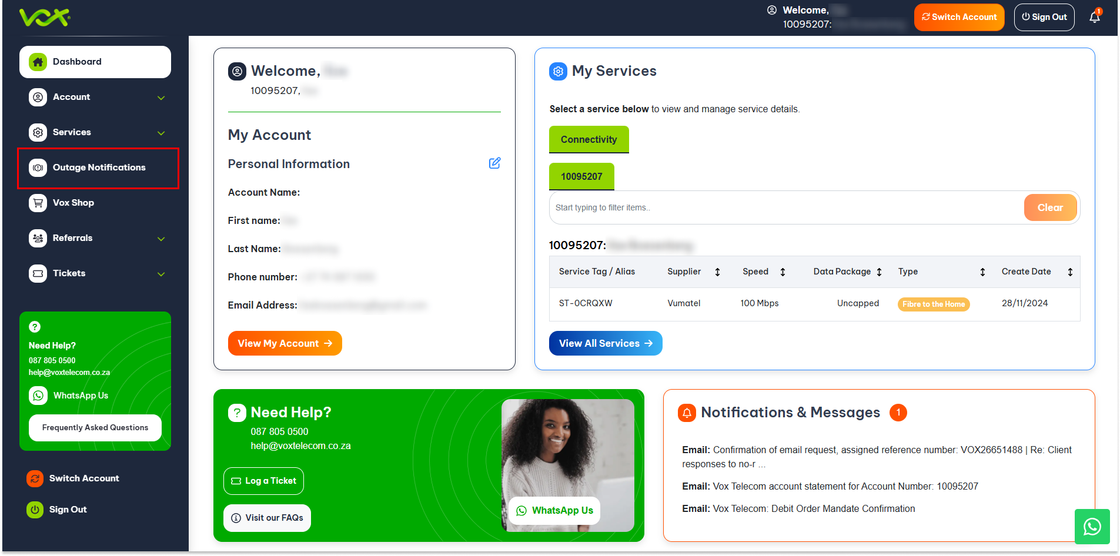Toggle sort order for Create Date
This screenshot has width=1120, height=556.
(1069, 272)
